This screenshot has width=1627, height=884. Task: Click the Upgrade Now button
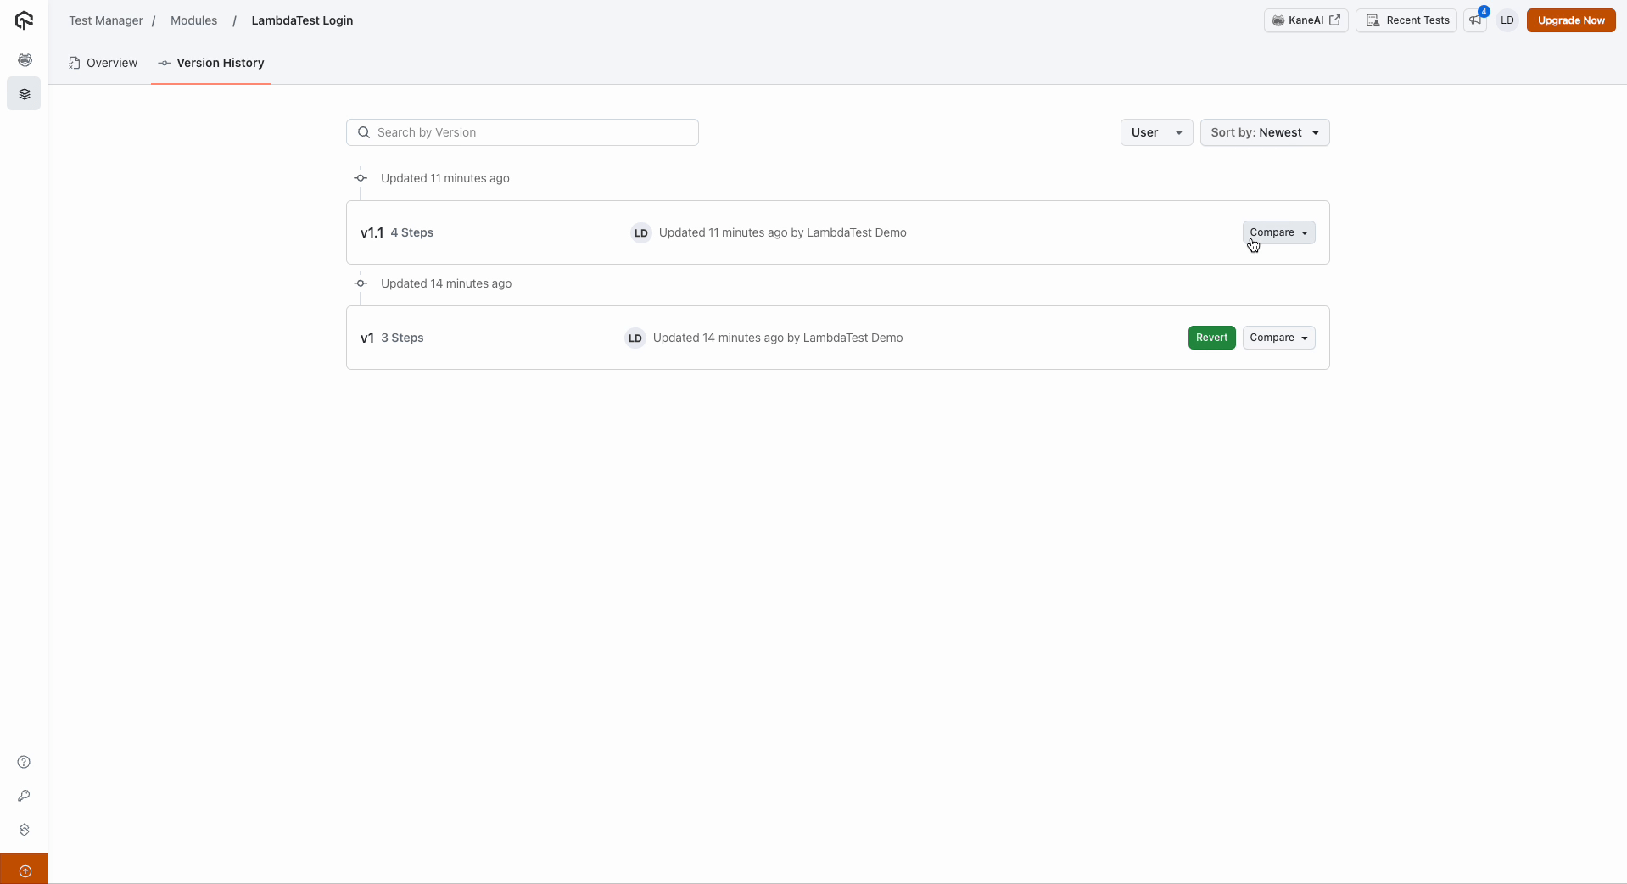click(1570, 20)
